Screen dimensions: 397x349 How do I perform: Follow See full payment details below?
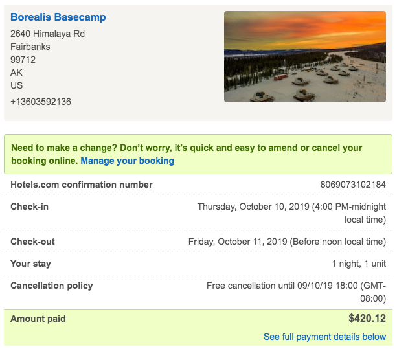[x=324, y=337]
